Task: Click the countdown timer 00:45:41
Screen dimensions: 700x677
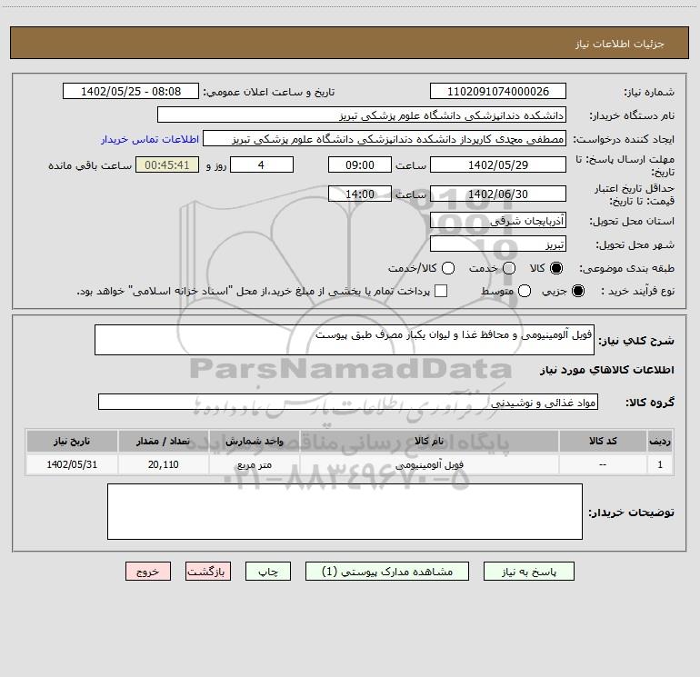Action: coord(167,164)
